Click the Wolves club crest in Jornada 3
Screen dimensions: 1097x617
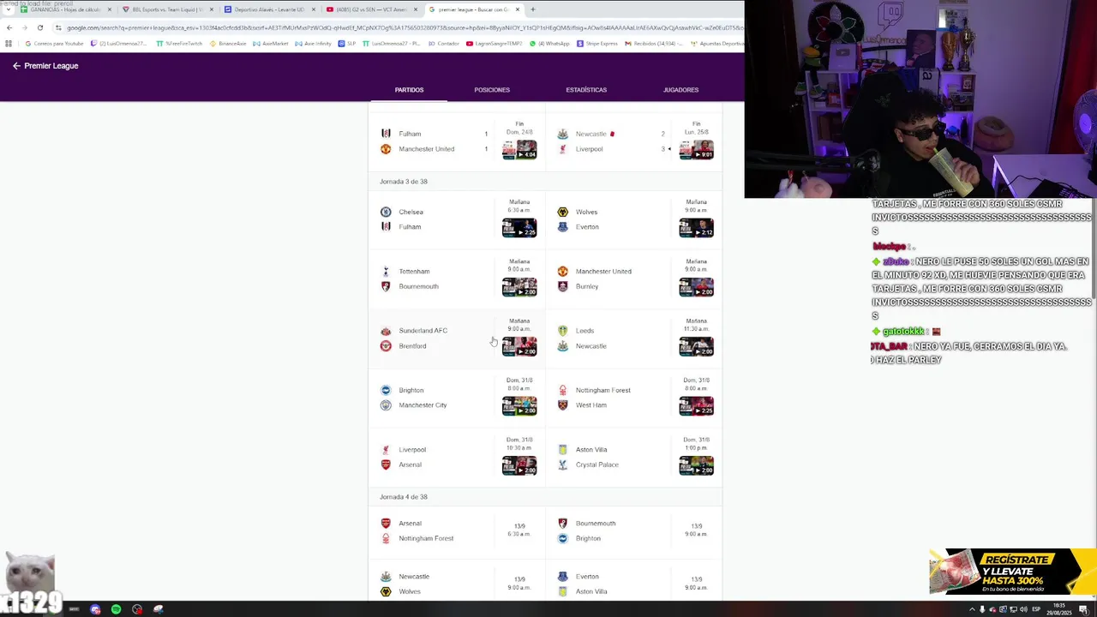(562, 212)
